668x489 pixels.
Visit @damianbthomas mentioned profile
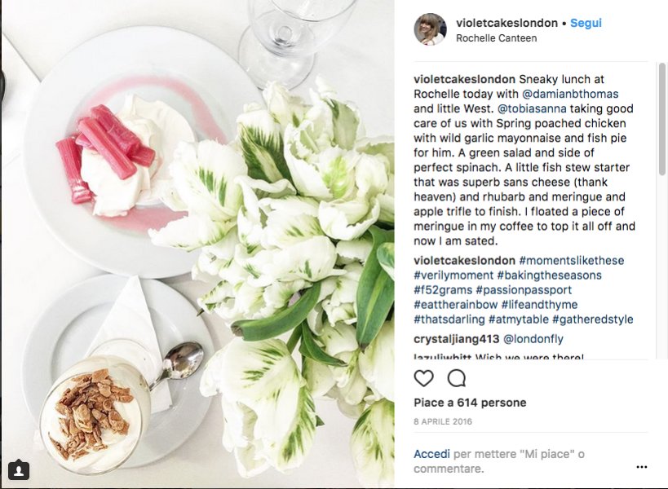[x=570, y=94]
